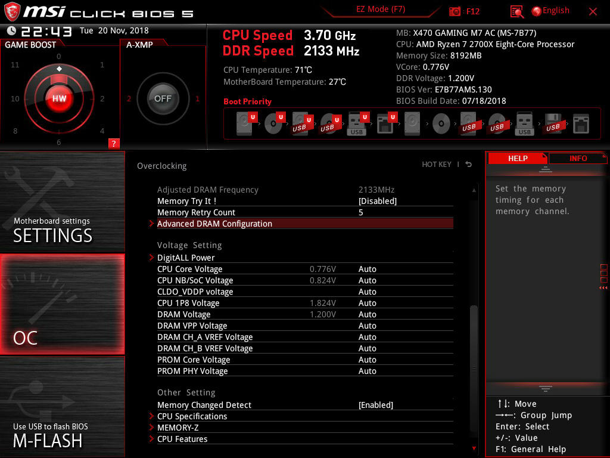Open M-FLASH BIOS flashing section
610x458 pixels.
pos(62,407)
